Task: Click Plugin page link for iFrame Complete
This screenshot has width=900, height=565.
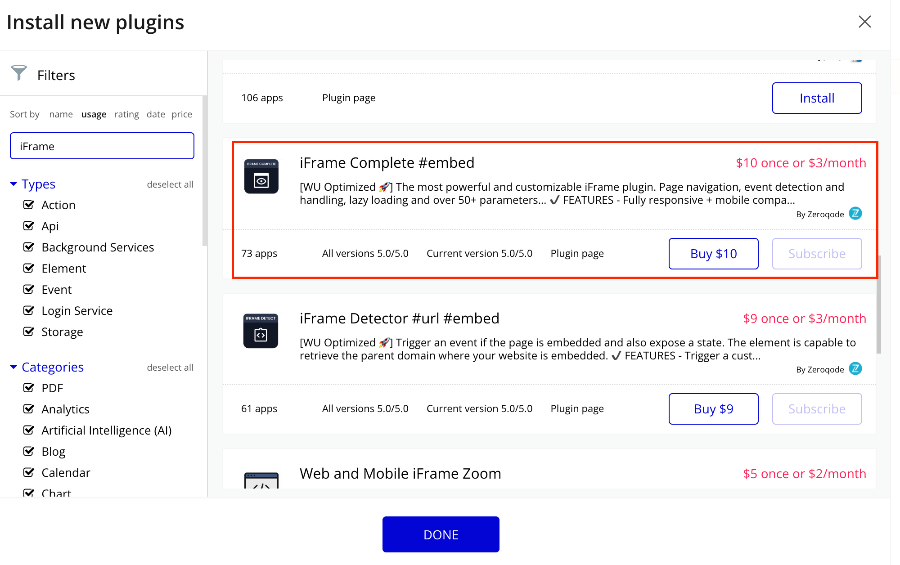Action: tap(577, 253)
